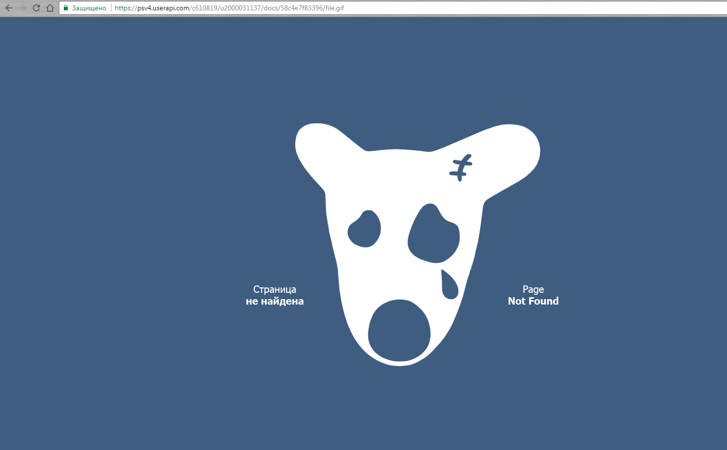The image size is (727, 450).
Task: Click the 'не найдена' text
Action: click(275, 301)
